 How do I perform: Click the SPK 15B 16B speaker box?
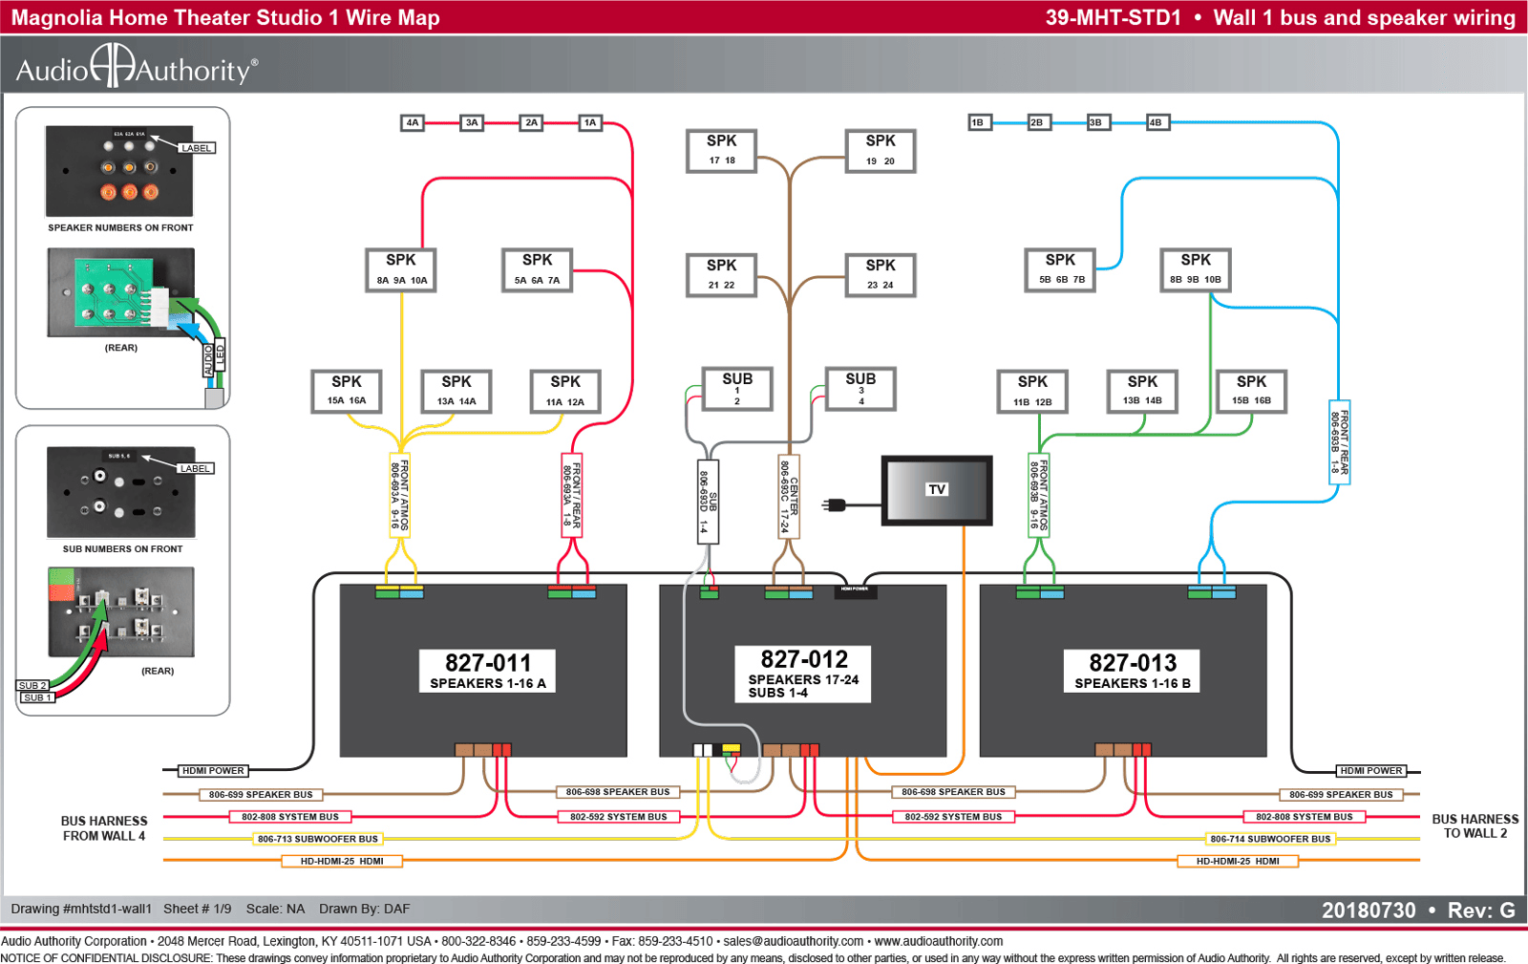[x=1251, y=391]
